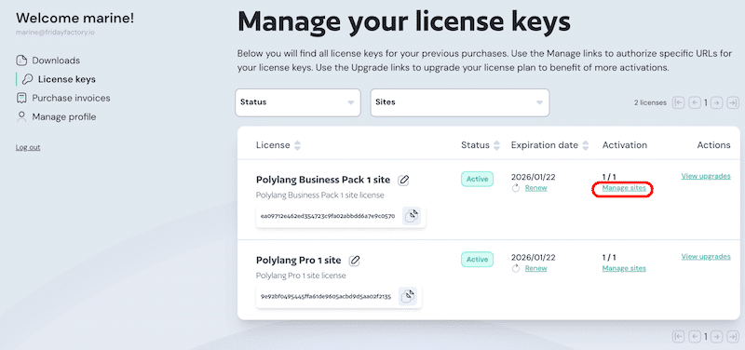Edit the Polylang Pro 1 site license name

coord(355,261)
